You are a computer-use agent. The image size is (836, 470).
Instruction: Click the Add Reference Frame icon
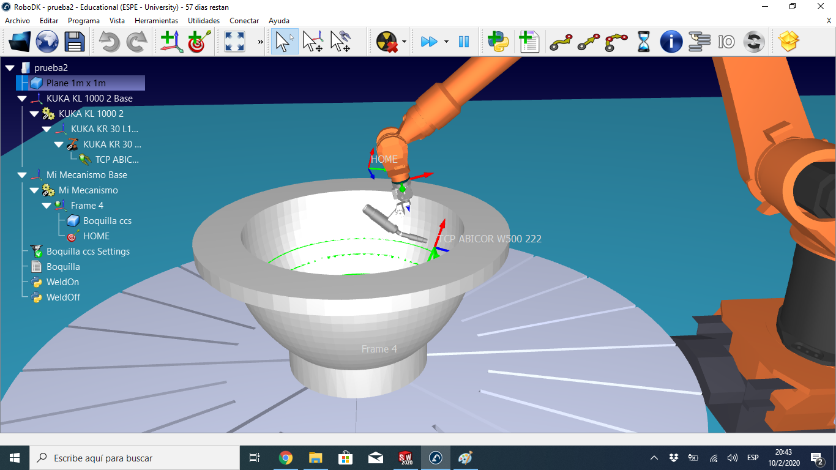pyautogui.click(x=171, y=42)
